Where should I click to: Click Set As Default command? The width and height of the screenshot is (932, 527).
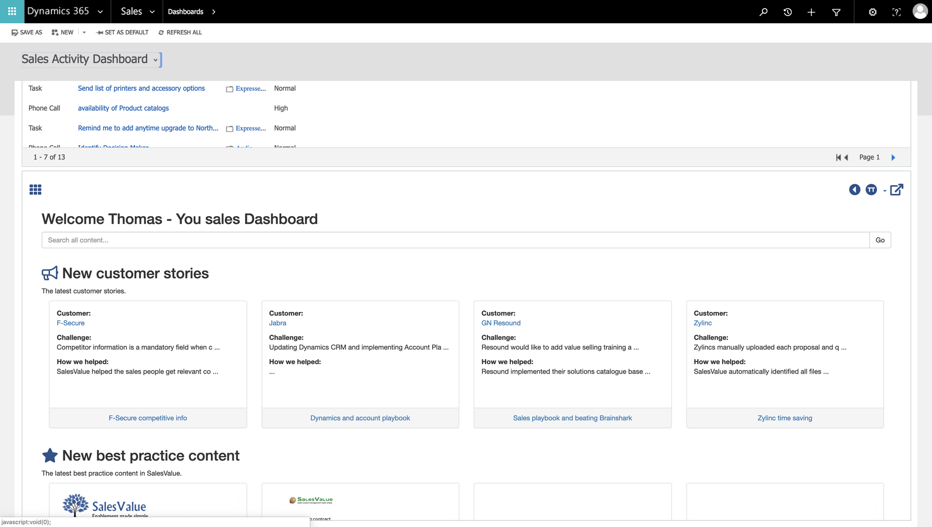pos(123,33)
